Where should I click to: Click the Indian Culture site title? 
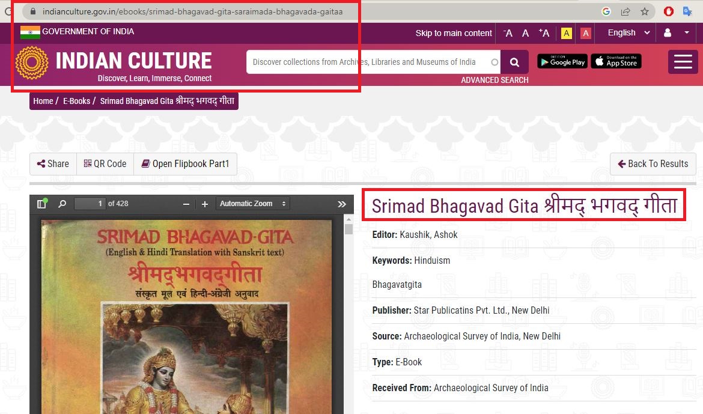pyautogui.click(x=133, y=61)
